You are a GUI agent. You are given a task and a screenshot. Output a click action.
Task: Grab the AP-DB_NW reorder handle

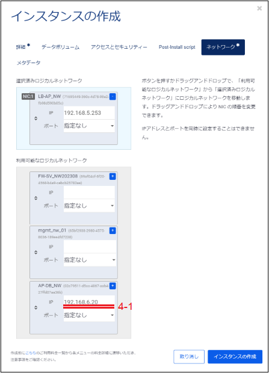pyautogui.click(x=36, y=307)
